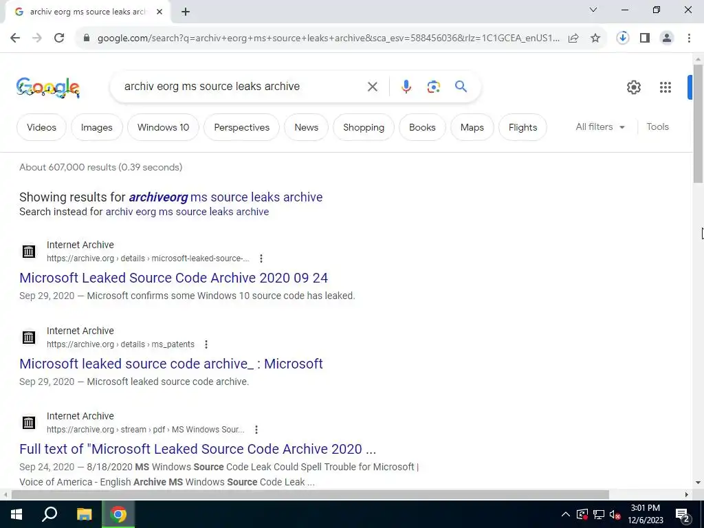Start voice search with the microphone
The image size is (704, 528).
click(406, 86)
